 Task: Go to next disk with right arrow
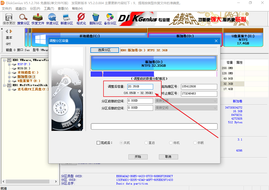(x=11, y=31)
